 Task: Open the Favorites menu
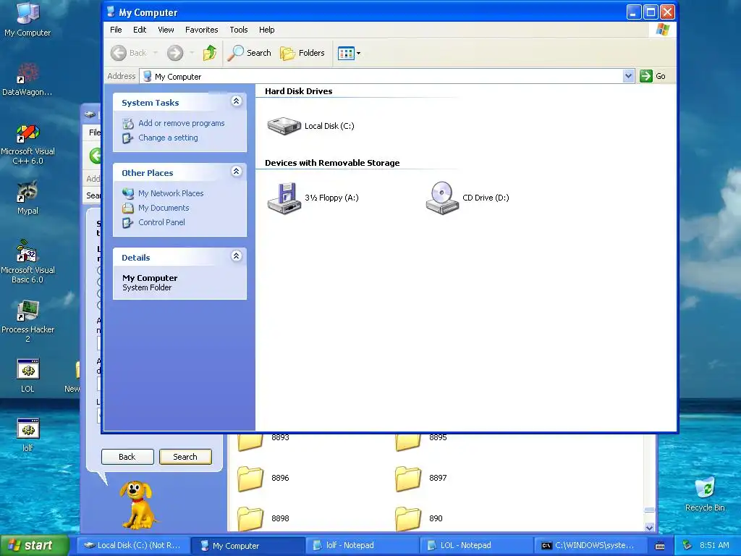click(202, 30)
